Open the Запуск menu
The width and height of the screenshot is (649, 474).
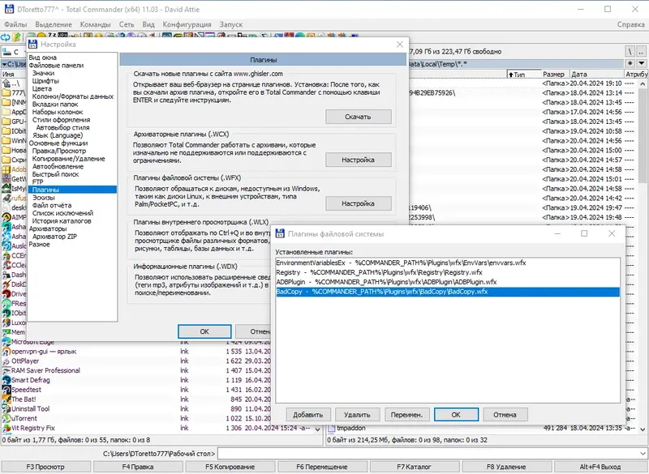[231, 24]
